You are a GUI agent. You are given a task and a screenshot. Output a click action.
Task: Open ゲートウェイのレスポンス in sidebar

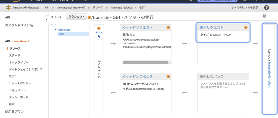(26, 69)
